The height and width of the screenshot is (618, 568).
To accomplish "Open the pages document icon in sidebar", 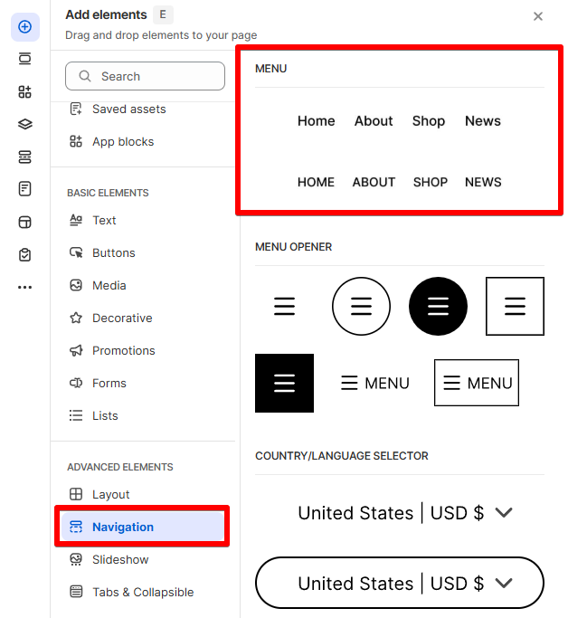I will click(x=24, y=189).
